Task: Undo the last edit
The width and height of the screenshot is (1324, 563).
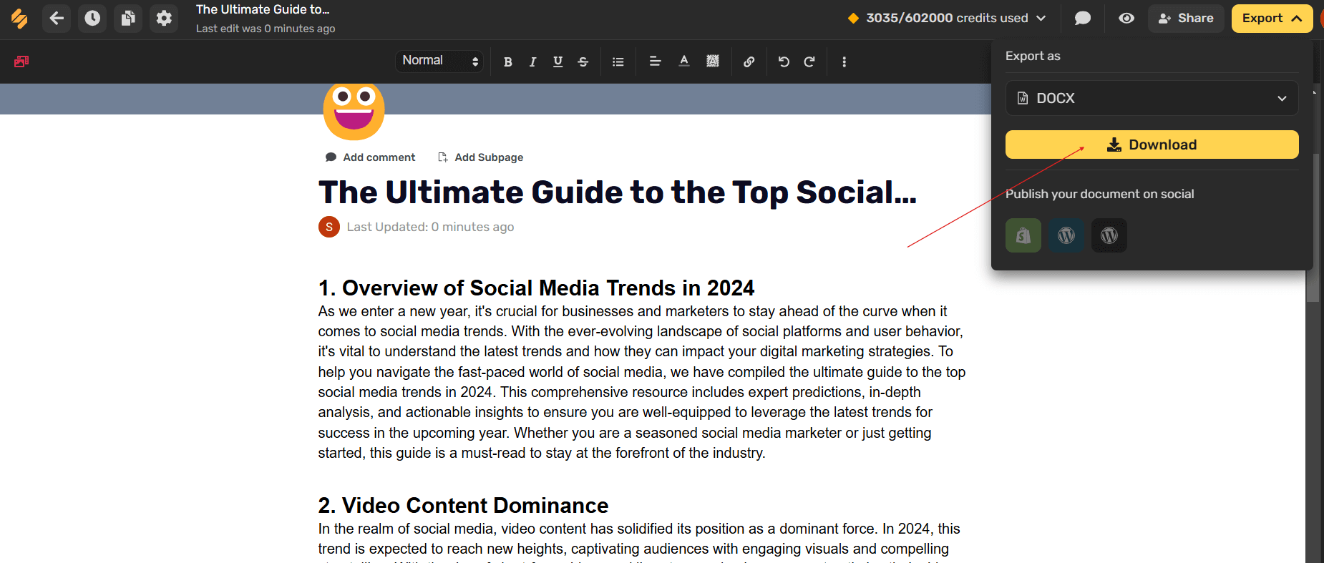Action: pos(784,62)
